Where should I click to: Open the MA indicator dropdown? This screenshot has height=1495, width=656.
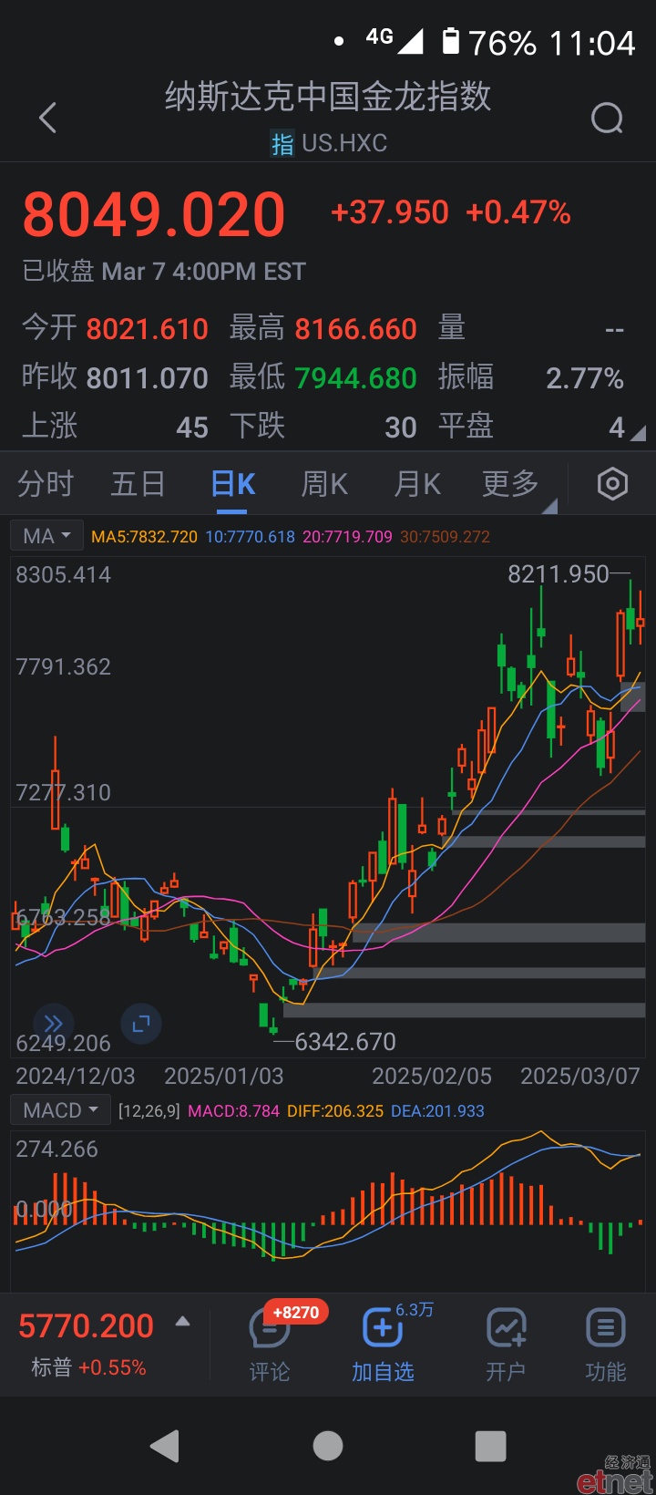47,536
